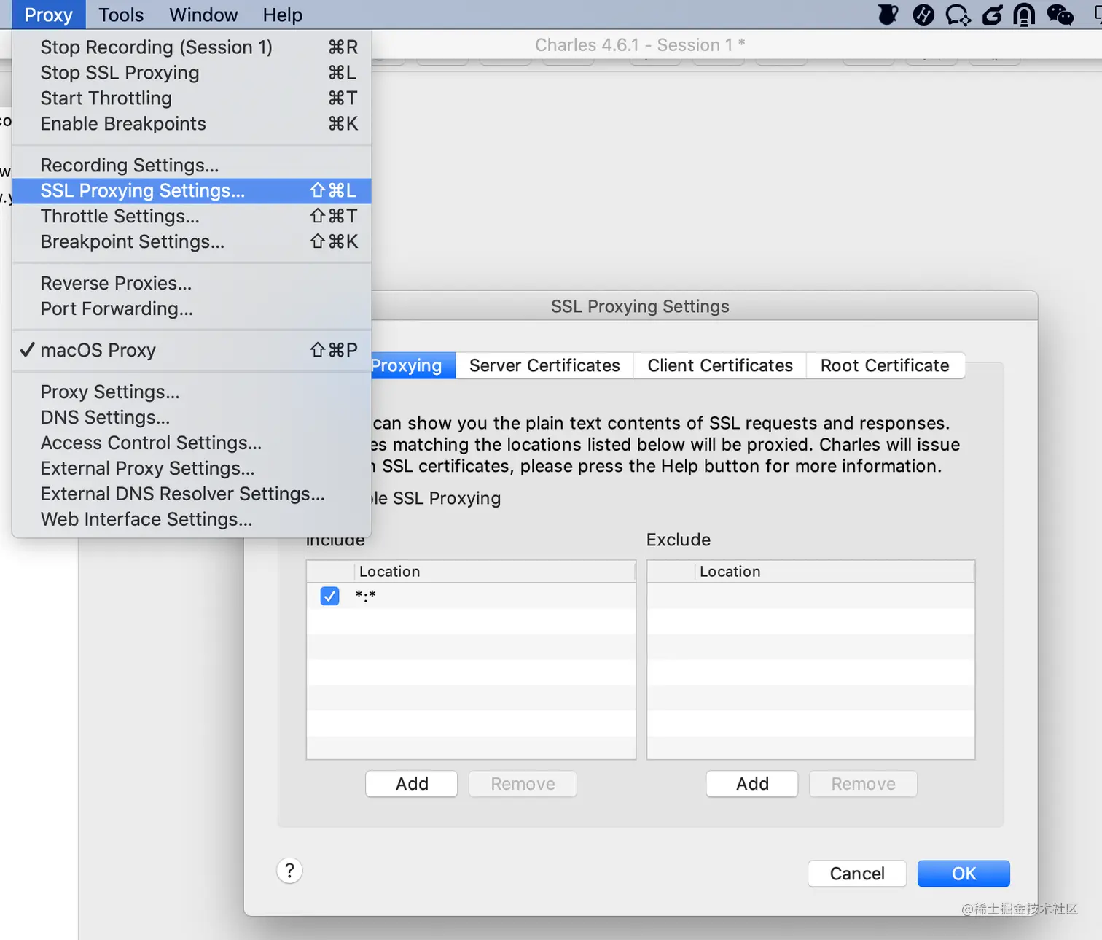Open Throttle Settings...
Screen dimensions: 1102x940
192,217
